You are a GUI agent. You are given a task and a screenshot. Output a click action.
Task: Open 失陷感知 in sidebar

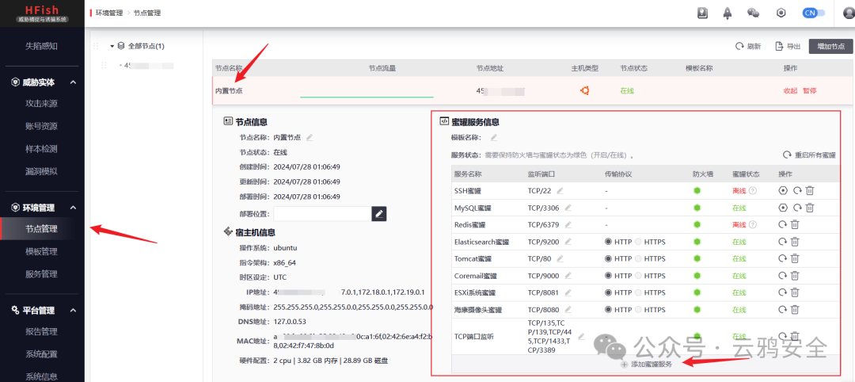41,47
